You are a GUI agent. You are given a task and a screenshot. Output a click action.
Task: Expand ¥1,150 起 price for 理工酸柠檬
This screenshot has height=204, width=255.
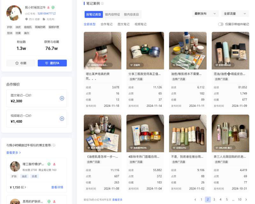(x=18, y=187)
